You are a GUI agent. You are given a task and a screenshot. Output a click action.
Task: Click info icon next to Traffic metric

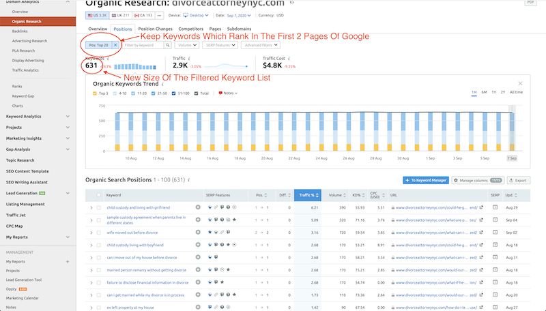tap(189, 59)
